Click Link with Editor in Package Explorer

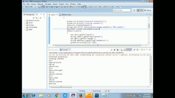[37, 18]
